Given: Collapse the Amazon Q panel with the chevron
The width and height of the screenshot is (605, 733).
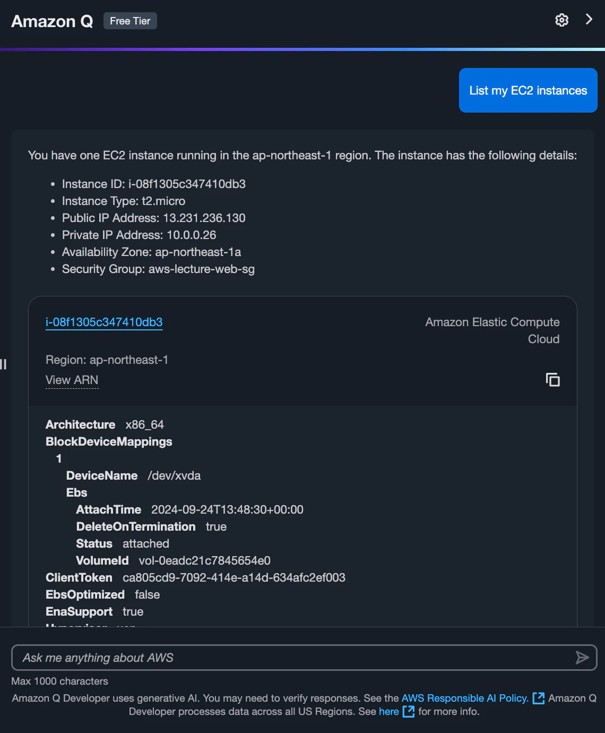Looking at the screenshot, I should [x=589, y=20].
